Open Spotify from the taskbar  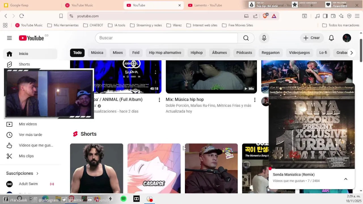click(123, 199)
